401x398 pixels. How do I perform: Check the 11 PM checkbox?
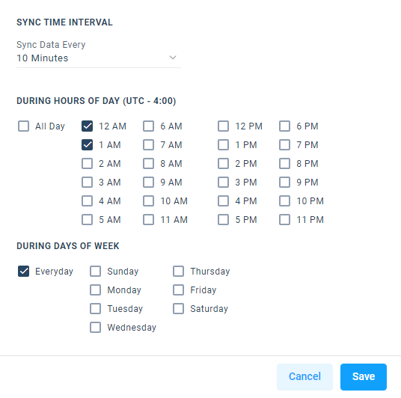tap(284, 219)
